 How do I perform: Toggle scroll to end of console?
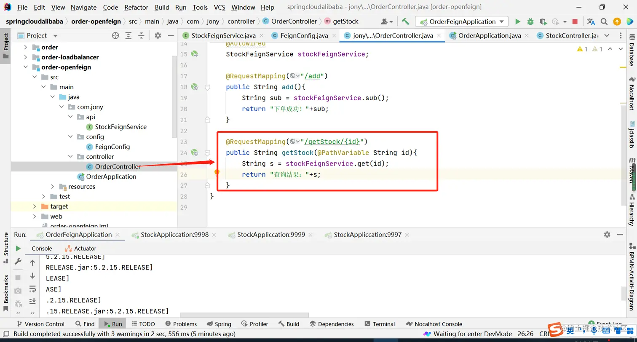[x=32, y=302]
